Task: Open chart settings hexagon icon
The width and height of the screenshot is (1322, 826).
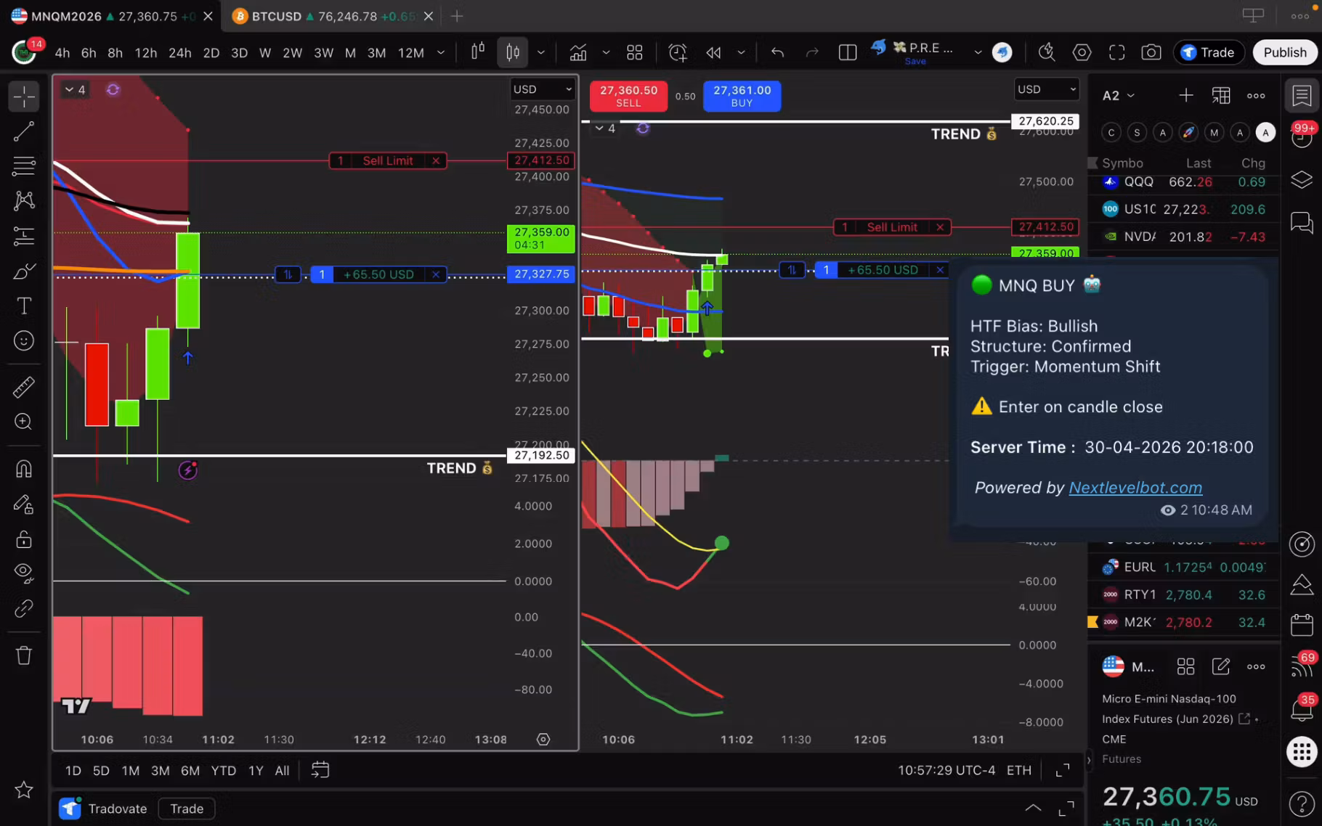Action: tap(1082, 52)
